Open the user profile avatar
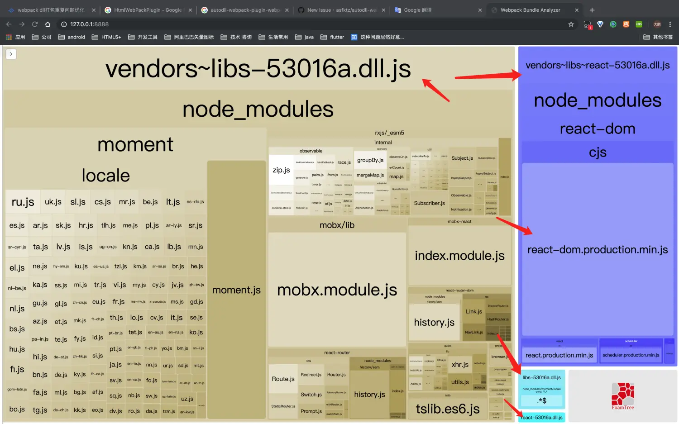Image resolution: width=679 pixels, height=424 pixels. tap(657, 24)
